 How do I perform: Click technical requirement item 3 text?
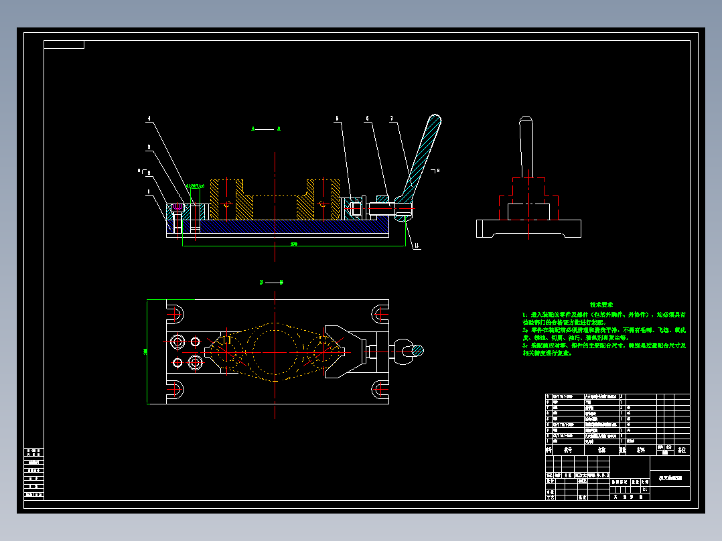603,349
